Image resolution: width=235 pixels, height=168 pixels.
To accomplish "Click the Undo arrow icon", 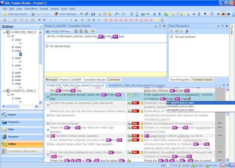I will coord(116,14).
